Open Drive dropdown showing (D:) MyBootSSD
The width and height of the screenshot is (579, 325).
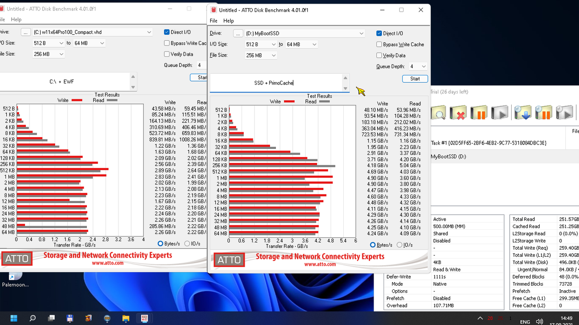click(304, 33)
